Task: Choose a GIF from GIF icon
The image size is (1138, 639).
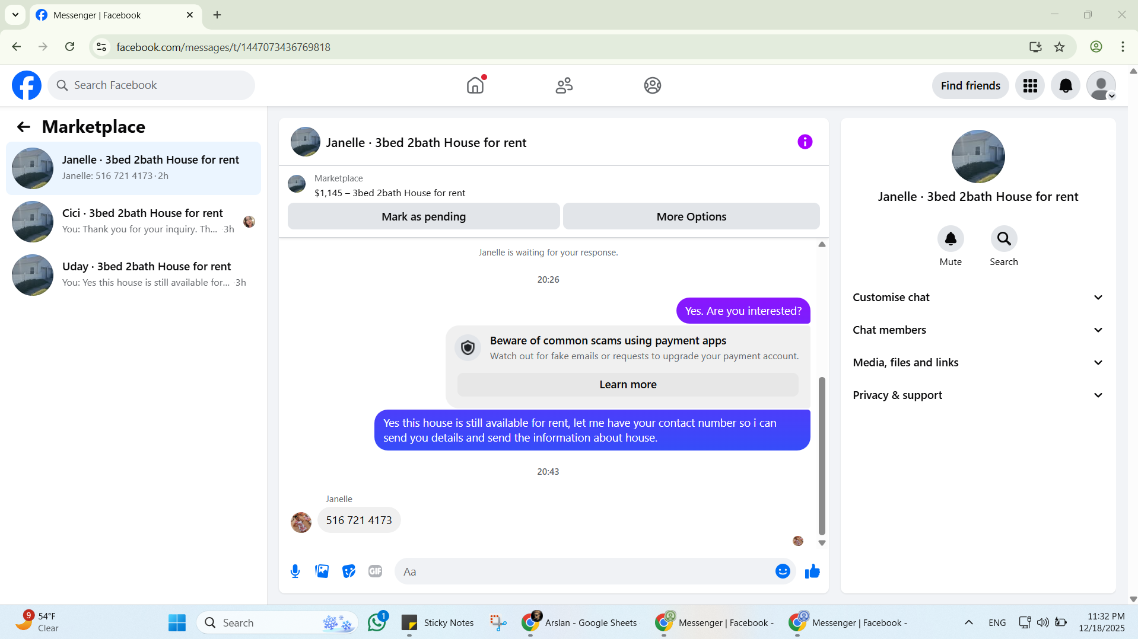Action: (375, 571)
